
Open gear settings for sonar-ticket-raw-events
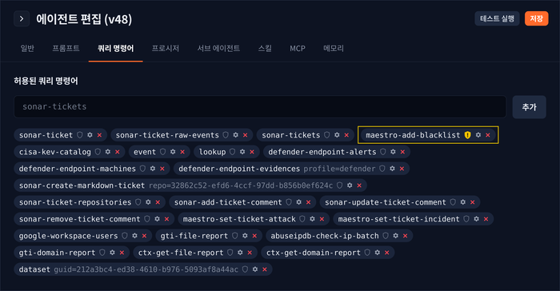(x=236, y=135)
